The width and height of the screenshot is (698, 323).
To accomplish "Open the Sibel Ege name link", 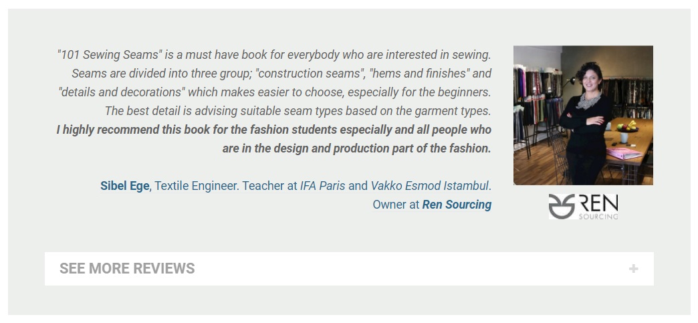I will click(x=124, y=186).
